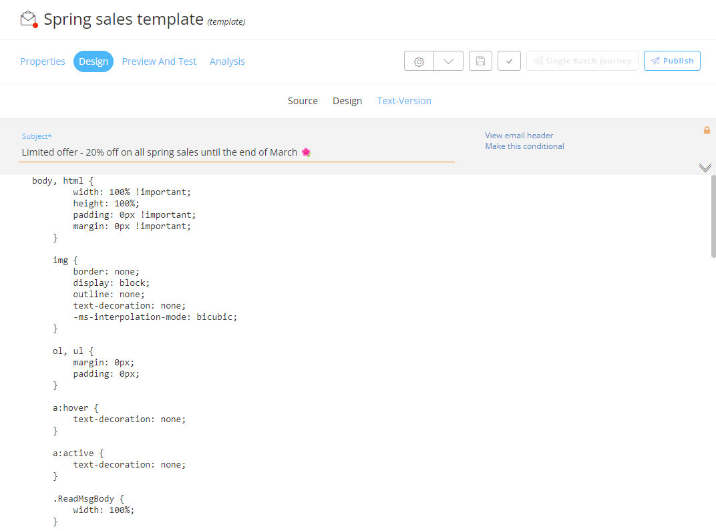
Task: Open the Text-Version view
Action: 404,101
